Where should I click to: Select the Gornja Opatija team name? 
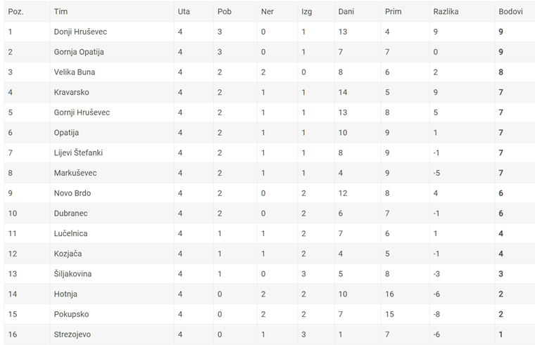[79, 52]
